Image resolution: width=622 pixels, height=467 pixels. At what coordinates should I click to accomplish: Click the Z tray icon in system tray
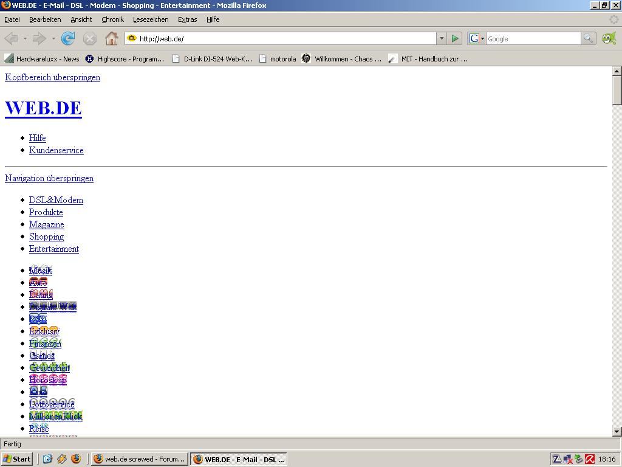[556, 460]
